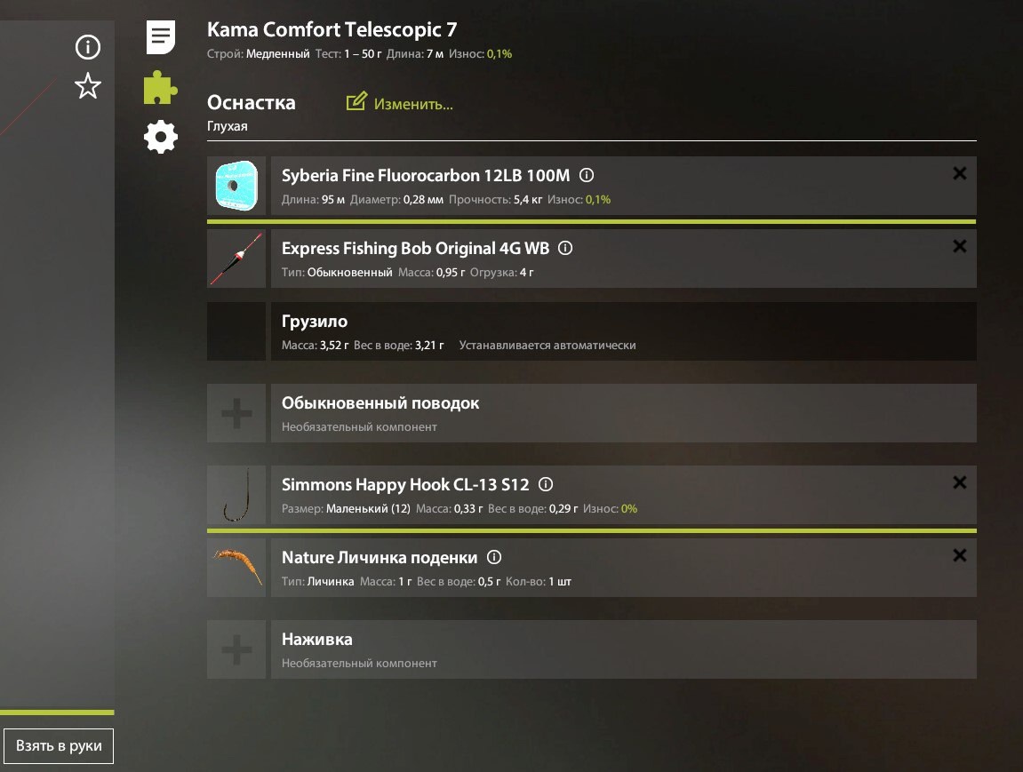
Task: Select the Simmons Happy Hook CL-13 S12 name
Action: pyautogui.click(x=405, y=485)
